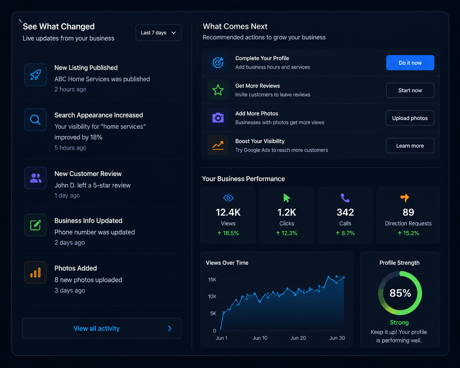Click the Your Business Performance heading
The height and width of the screenshot is (368, 460).
243,179
